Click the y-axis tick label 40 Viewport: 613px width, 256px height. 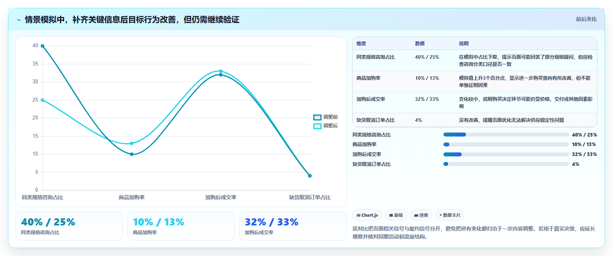pos(35,46)
